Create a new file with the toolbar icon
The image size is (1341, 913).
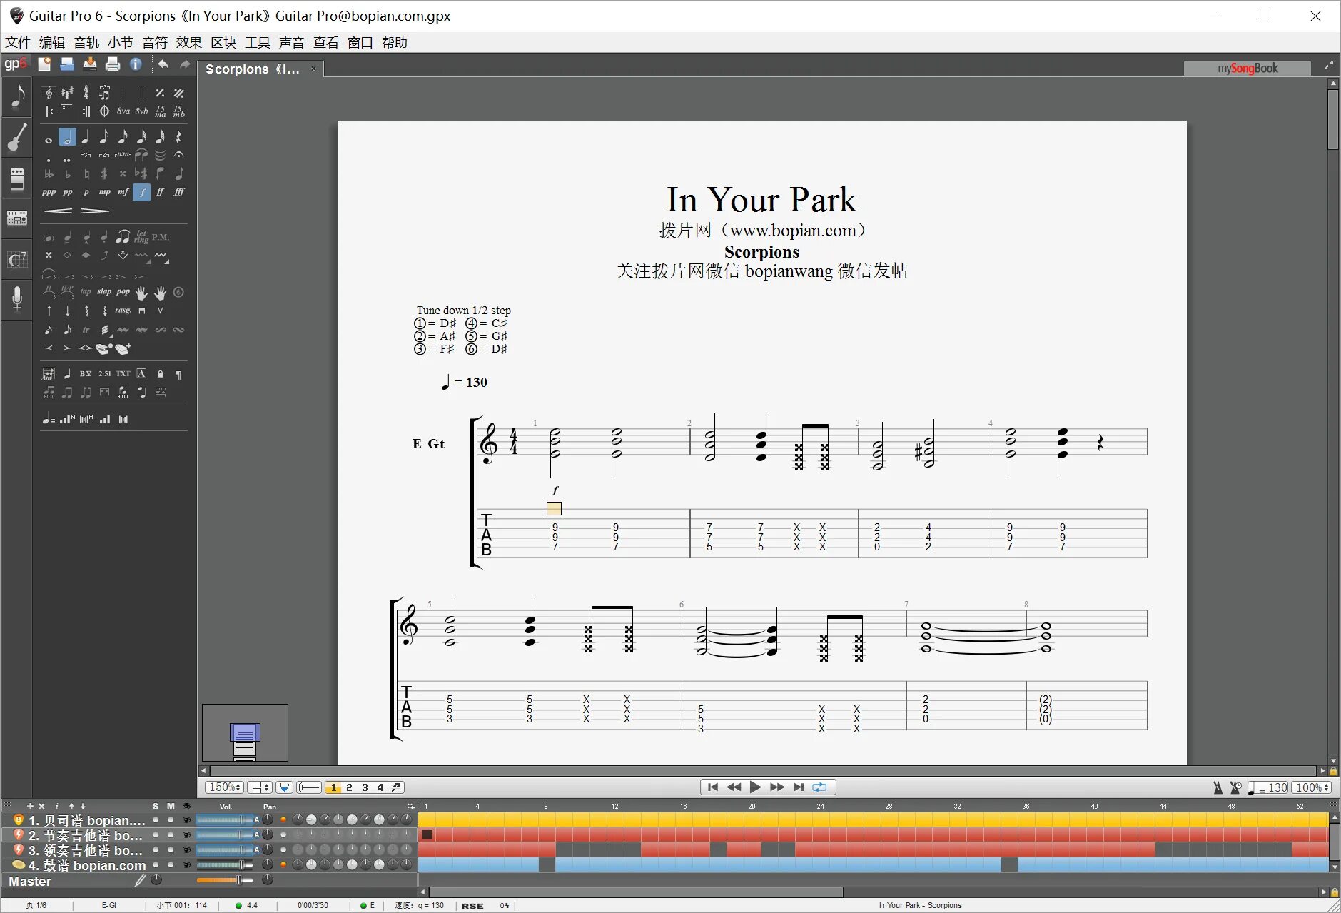pyautogui.click(x=44, y=64)
